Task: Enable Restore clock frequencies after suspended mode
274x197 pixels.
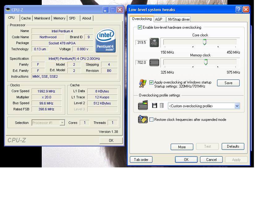Action: pos(151,120)
